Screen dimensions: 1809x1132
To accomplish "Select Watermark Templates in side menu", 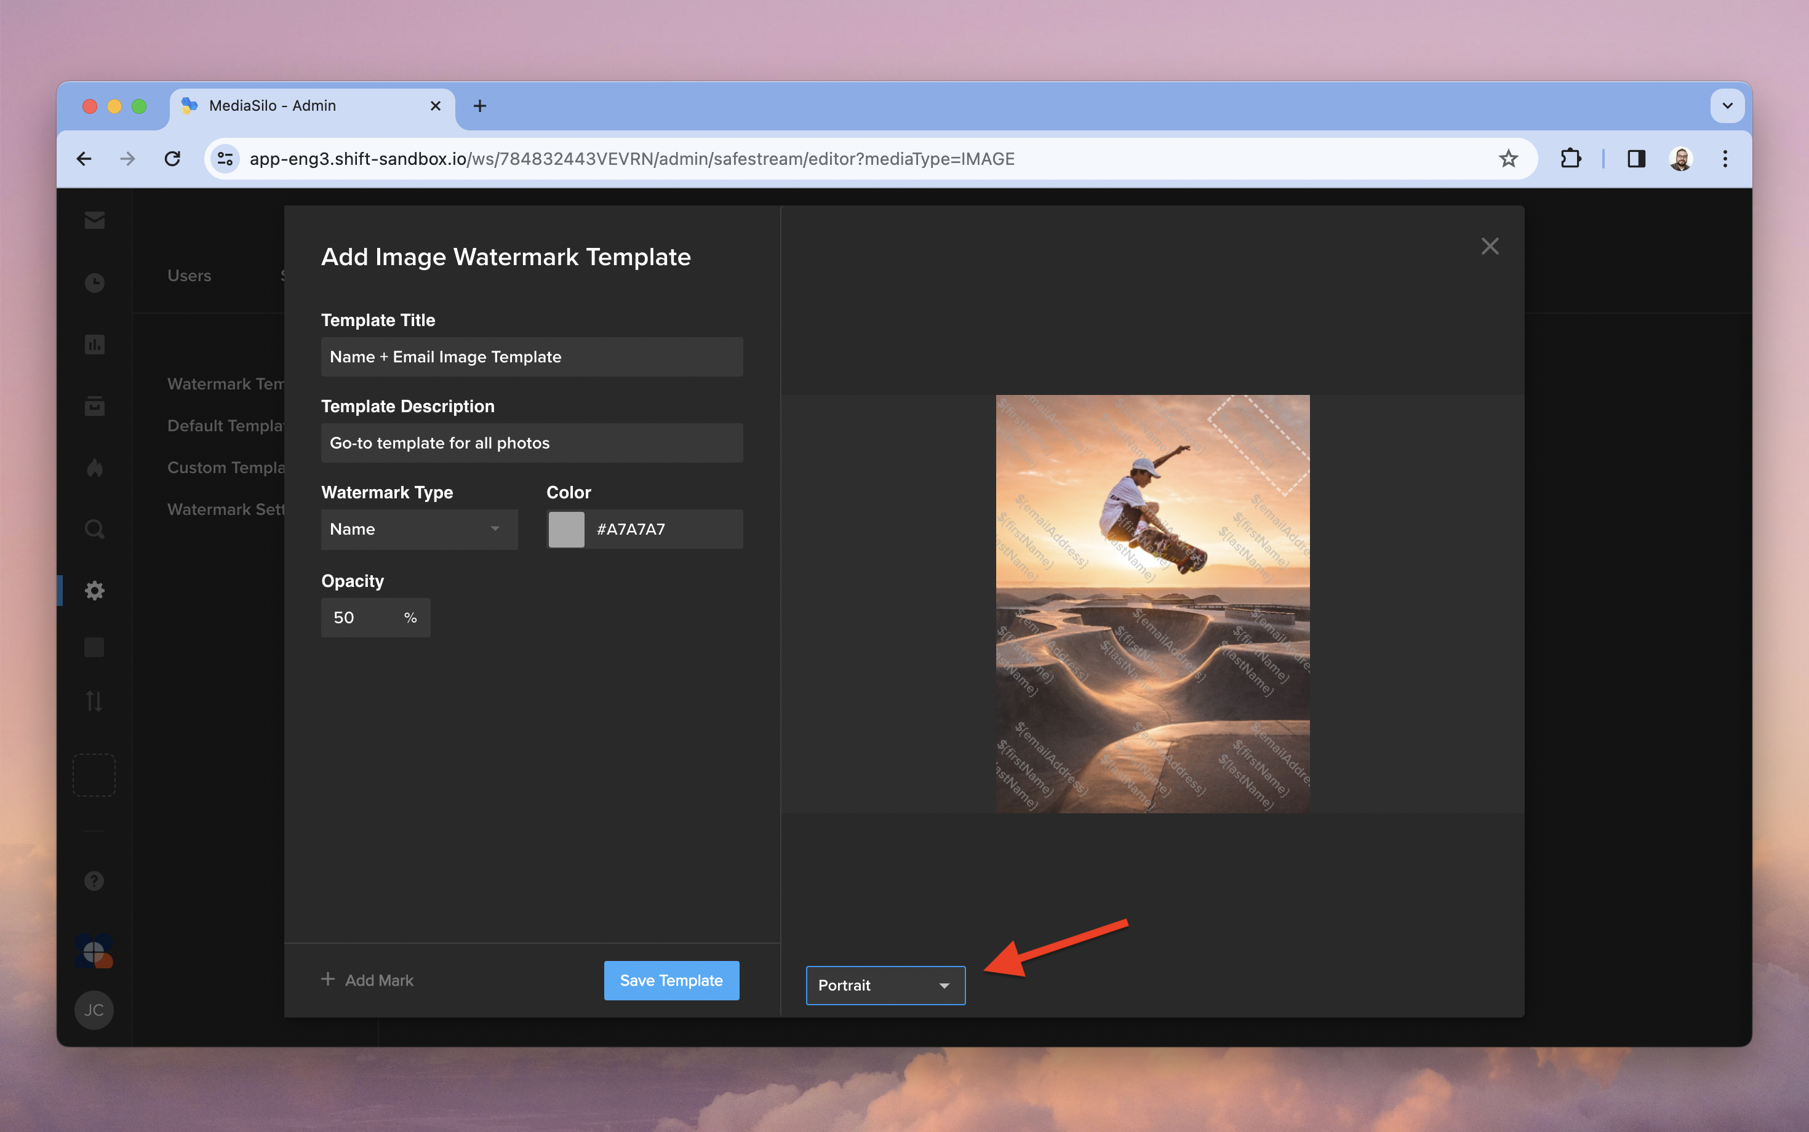I will click(225, 384).
